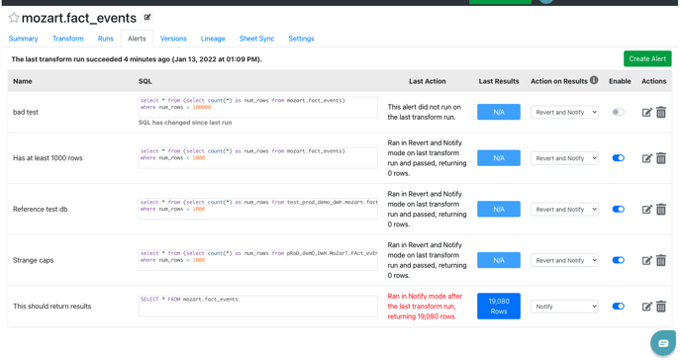Open the Settings tab
This screenshot has width=681, height=361.
(x=301, y=39)
